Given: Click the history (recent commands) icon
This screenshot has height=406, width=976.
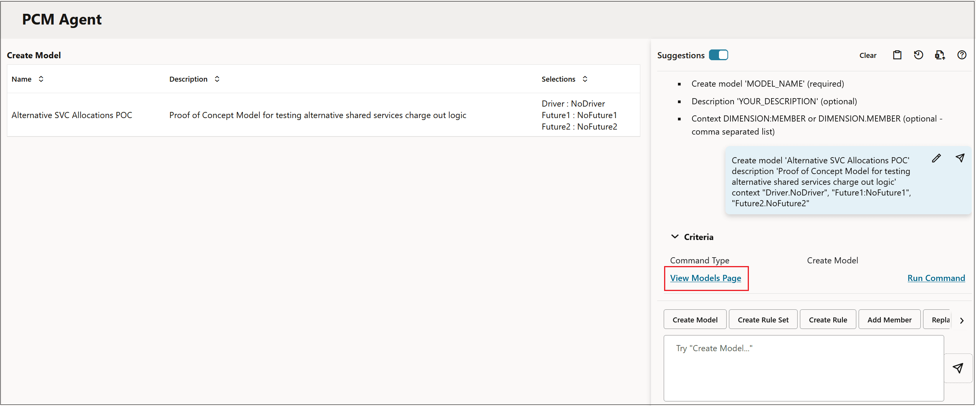Looking at the screenshot, I should point(918,55).
